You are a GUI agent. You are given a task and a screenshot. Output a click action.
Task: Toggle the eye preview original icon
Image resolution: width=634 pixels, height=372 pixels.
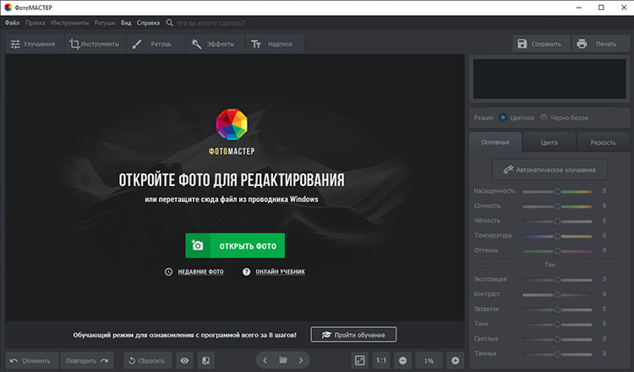pyautogui.click(x=185, y=360)
